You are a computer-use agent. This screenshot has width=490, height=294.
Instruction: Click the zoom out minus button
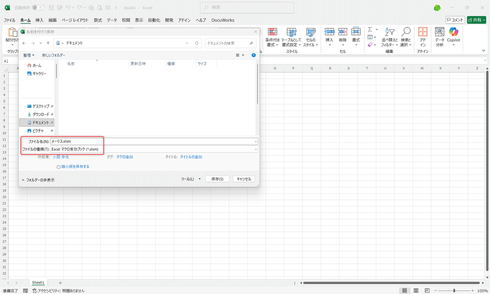(x=435, y=290)
